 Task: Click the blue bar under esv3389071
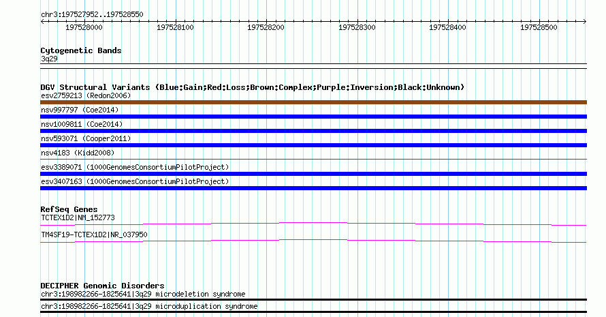point(313,174)
